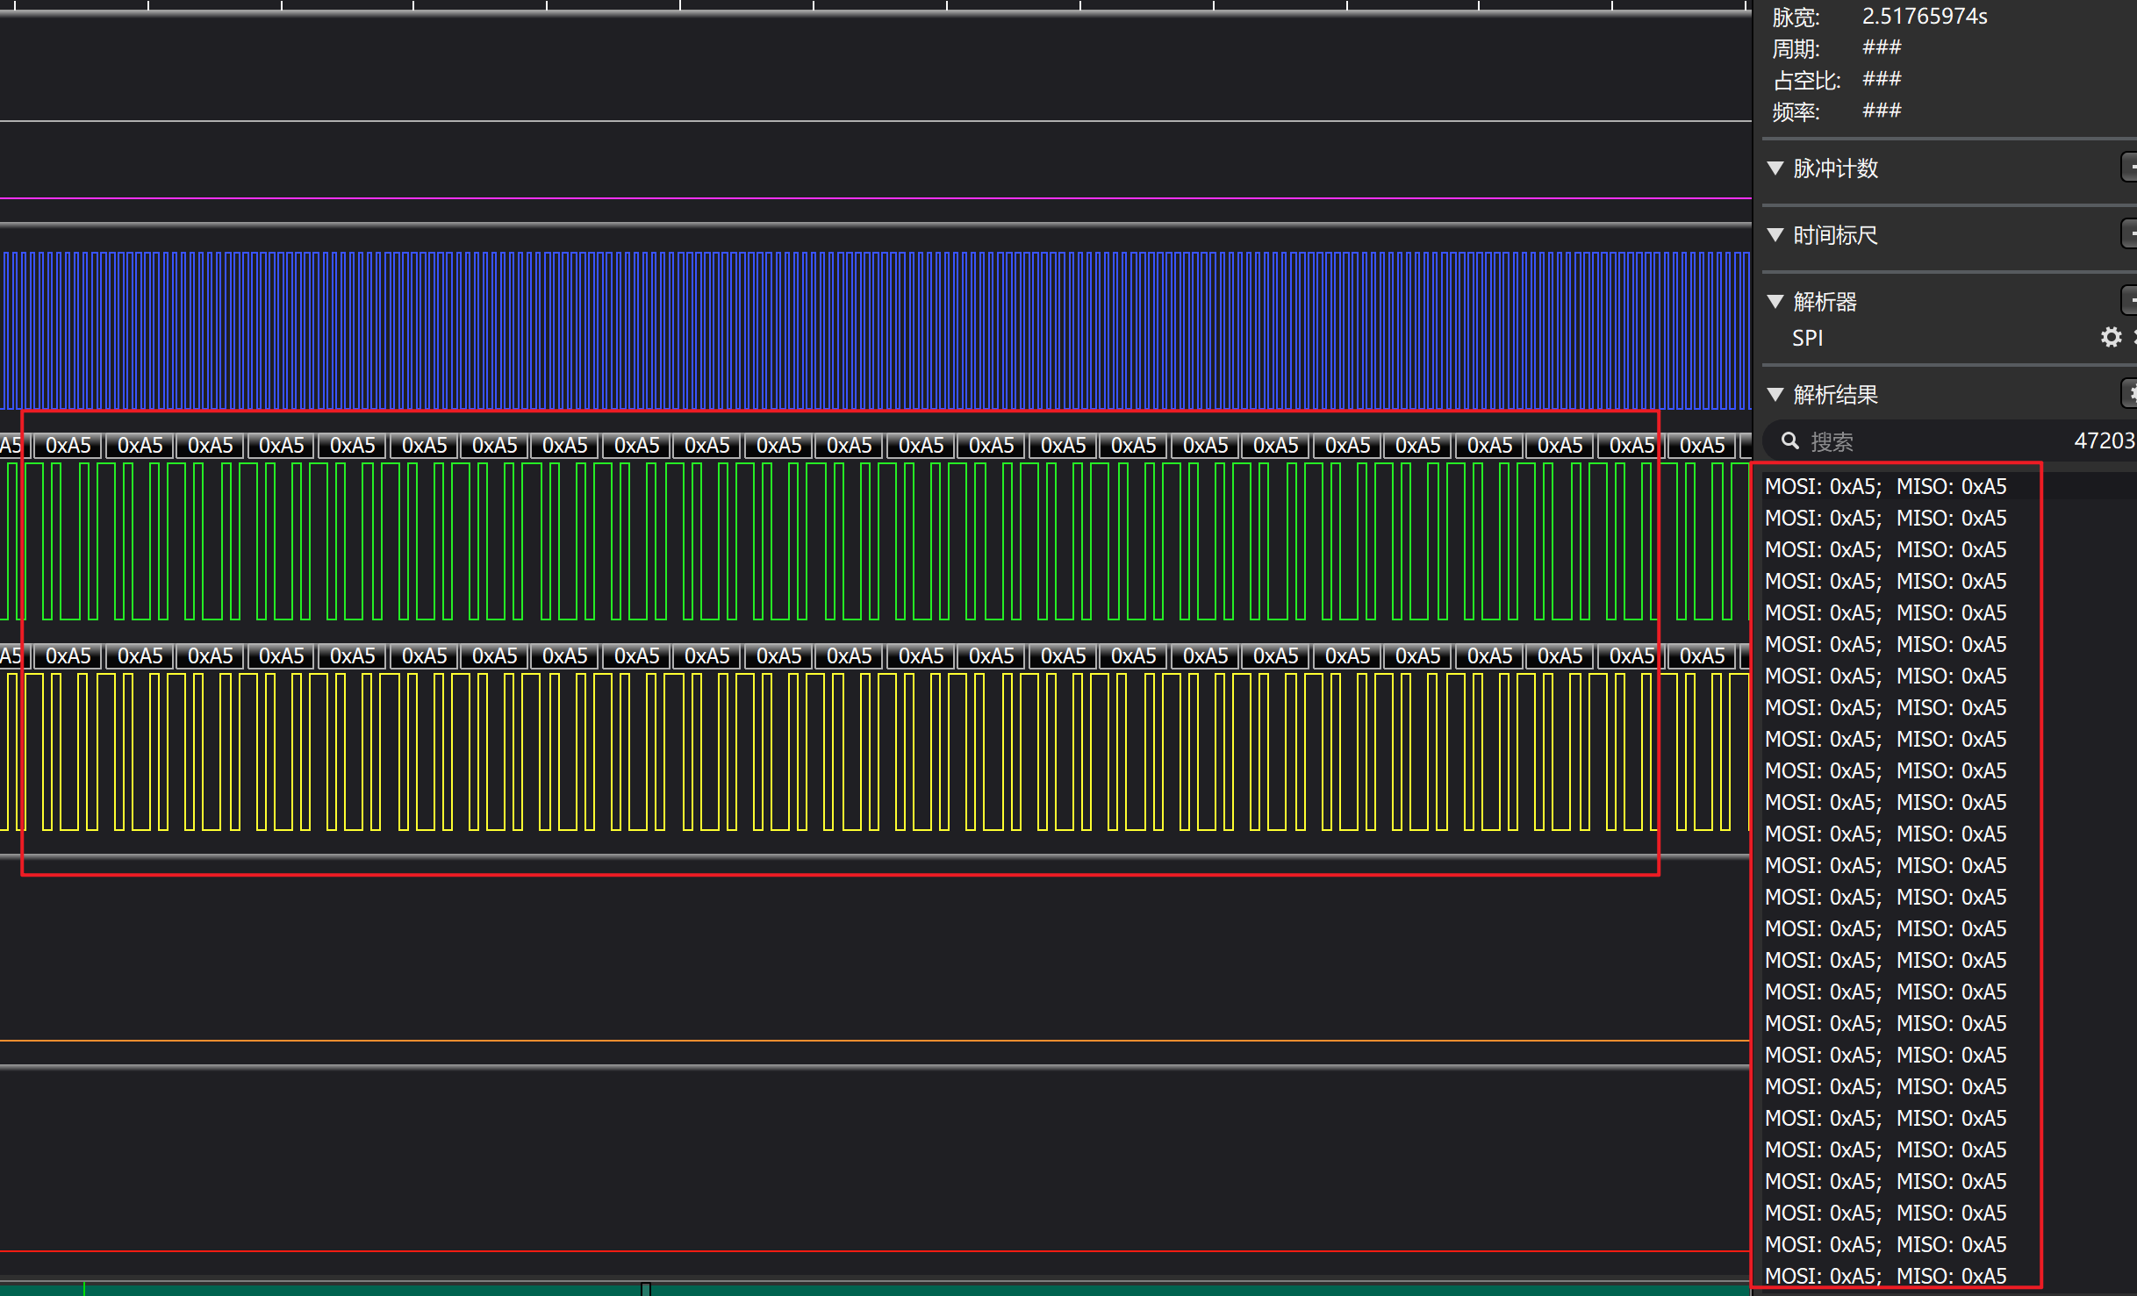
Task: Click the yellow MISO square waveform
Action: [876, 751]
